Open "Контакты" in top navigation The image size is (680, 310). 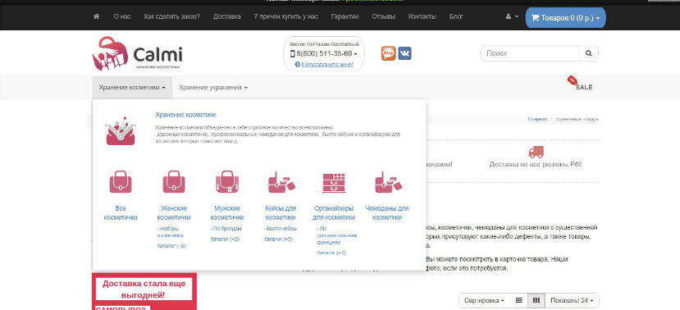[x=422, y=17]
